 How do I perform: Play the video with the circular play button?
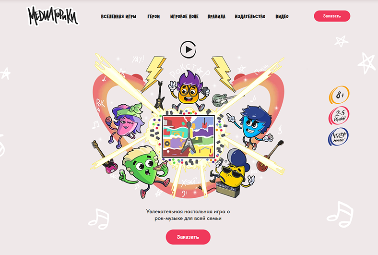coord(188,49)
